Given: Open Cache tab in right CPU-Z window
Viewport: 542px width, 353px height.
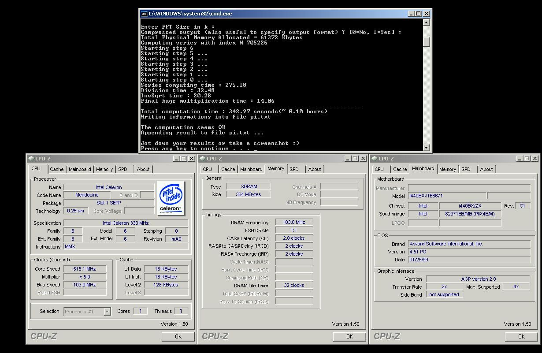Looking at the screenshot, I should [400, 169].
